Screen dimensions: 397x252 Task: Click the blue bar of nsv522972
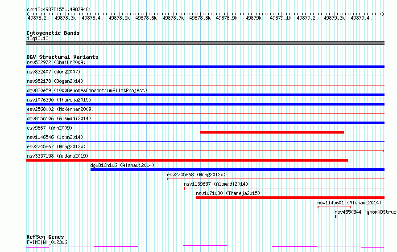pos(205,67)
